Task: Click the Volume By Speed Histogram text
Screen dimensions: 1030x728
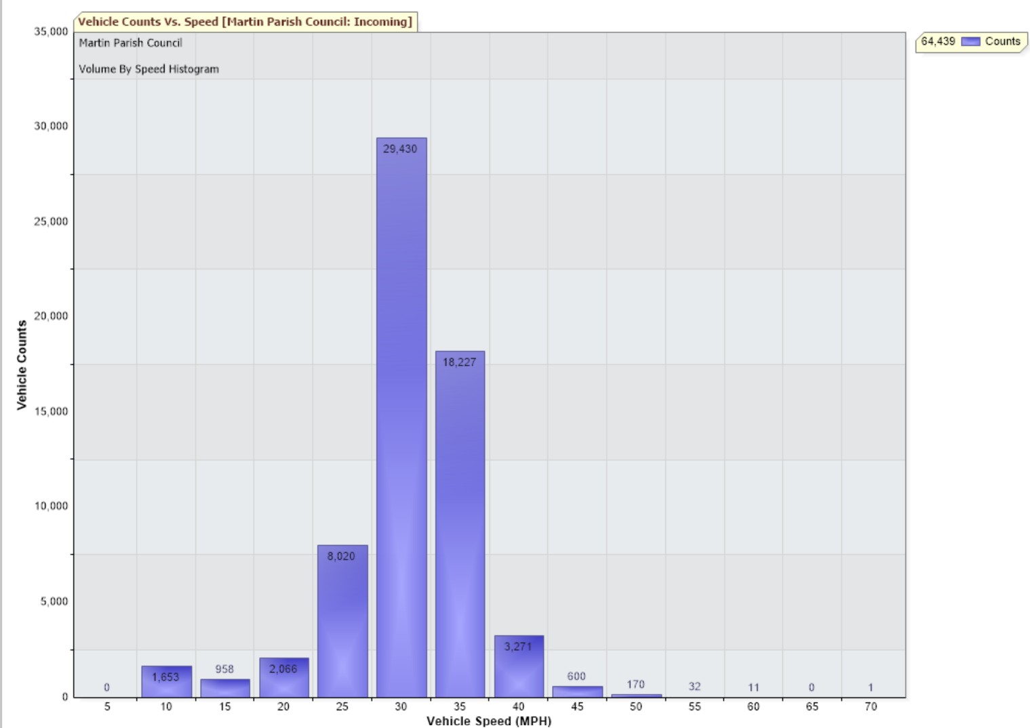Action: [148, 69]
